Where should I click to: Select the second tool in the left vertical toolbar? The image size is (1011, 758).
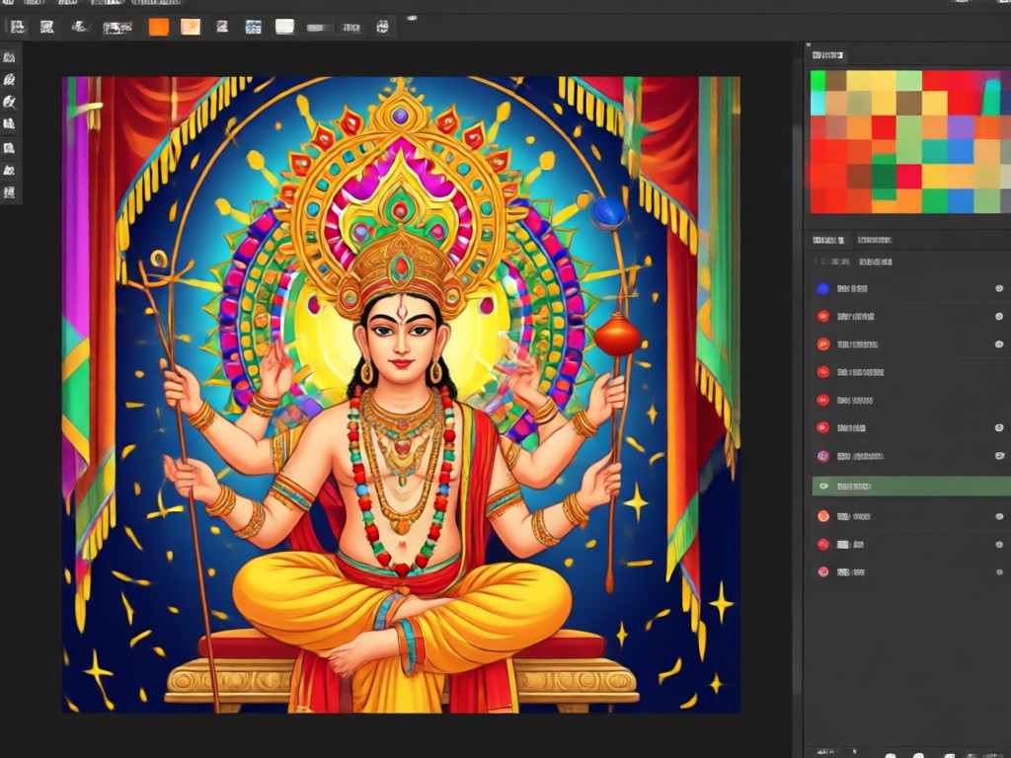coord(10,79)
